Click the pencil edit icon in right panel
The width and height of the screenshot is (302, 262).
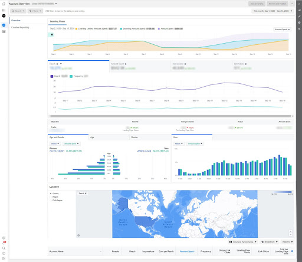click(299, 17)
